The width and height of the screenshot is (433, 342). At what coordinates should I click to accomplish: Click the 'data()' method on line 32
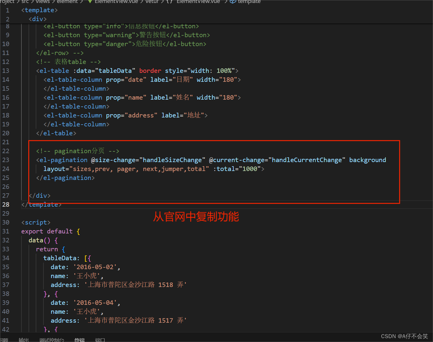pyautogui.click(x=39, y=240)
